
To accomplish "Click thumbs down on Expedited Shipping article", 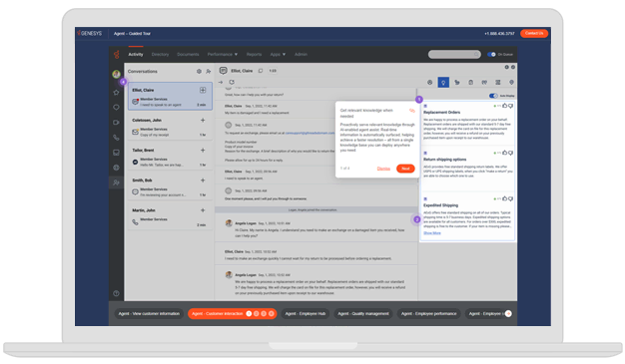I will coord(510,198).
